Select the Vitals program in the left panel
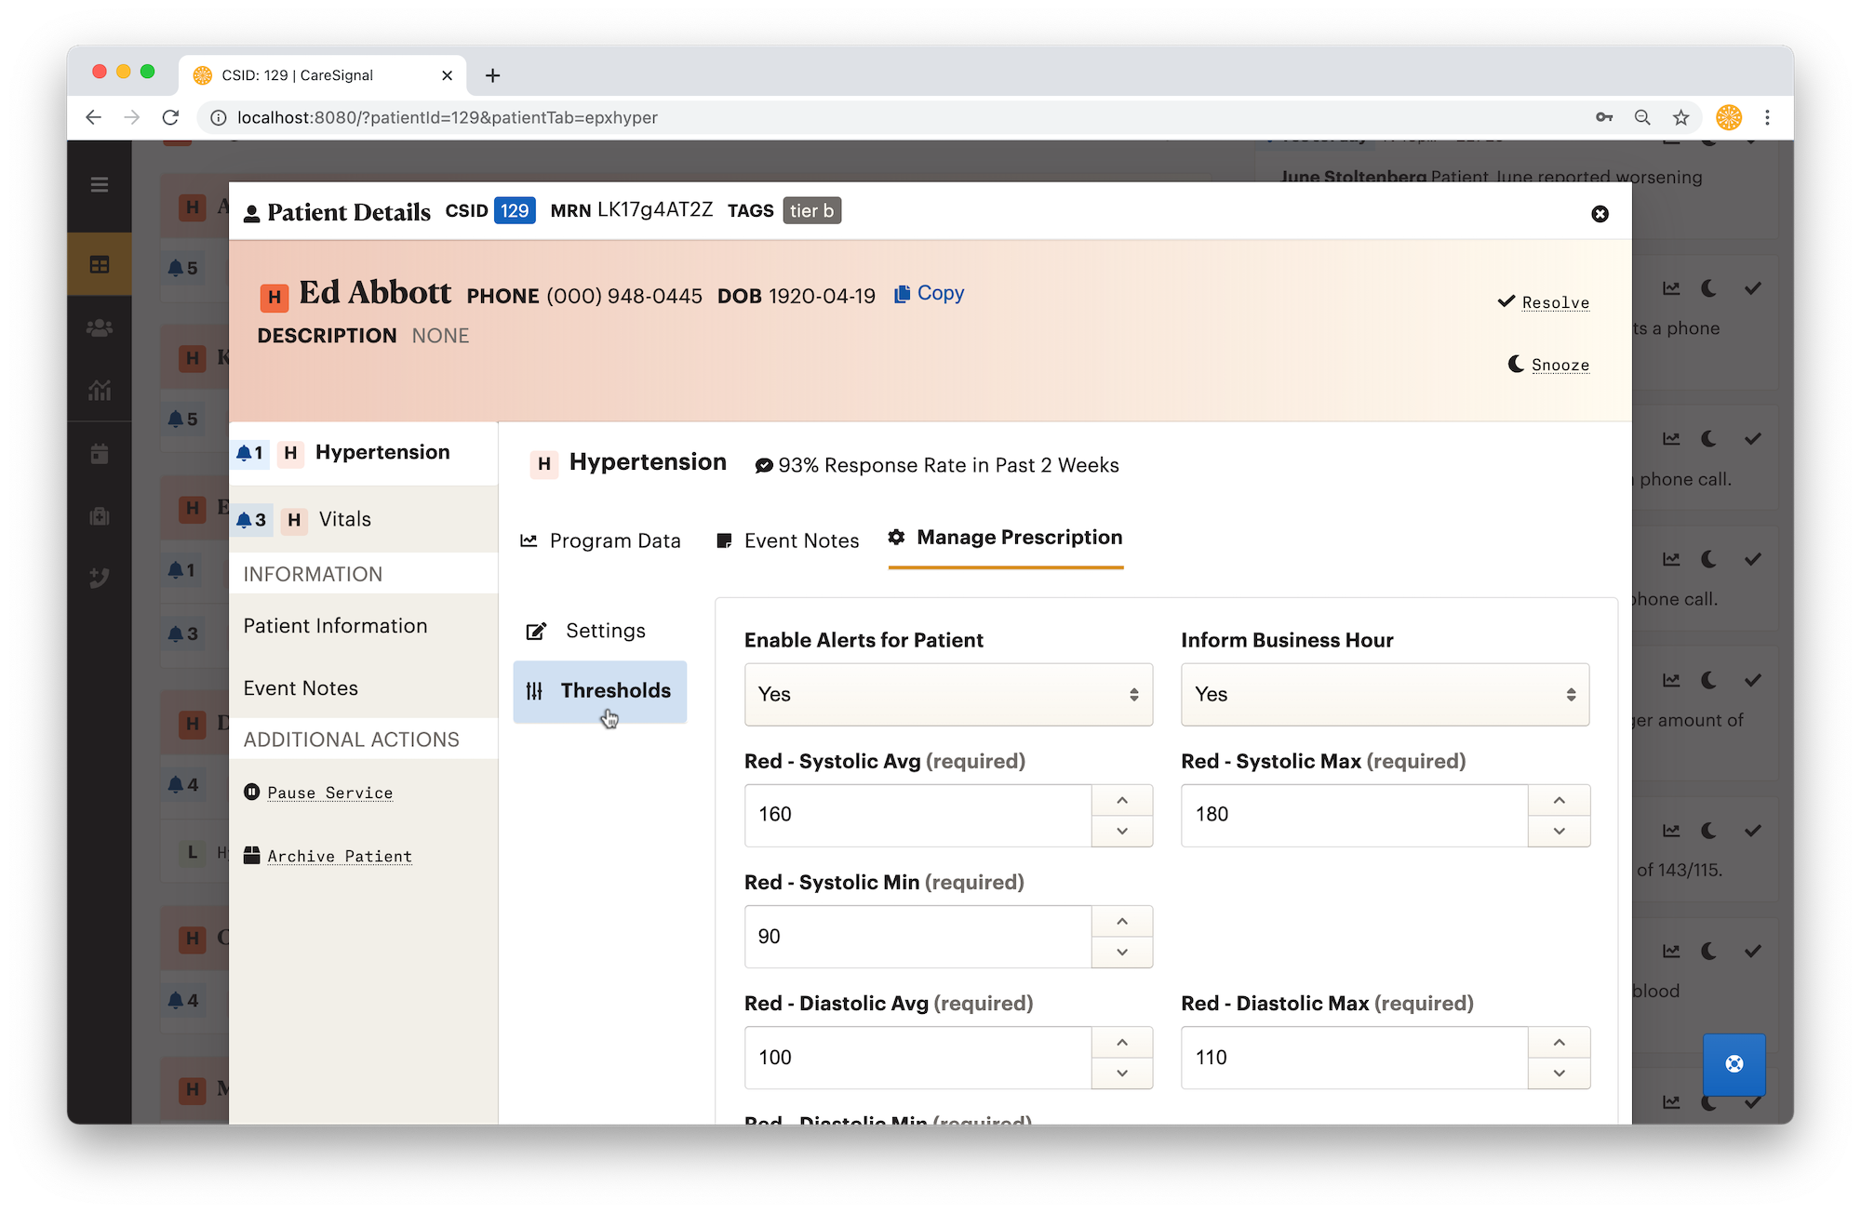This screenshot has height=1213, width=1861. [364, 520]
